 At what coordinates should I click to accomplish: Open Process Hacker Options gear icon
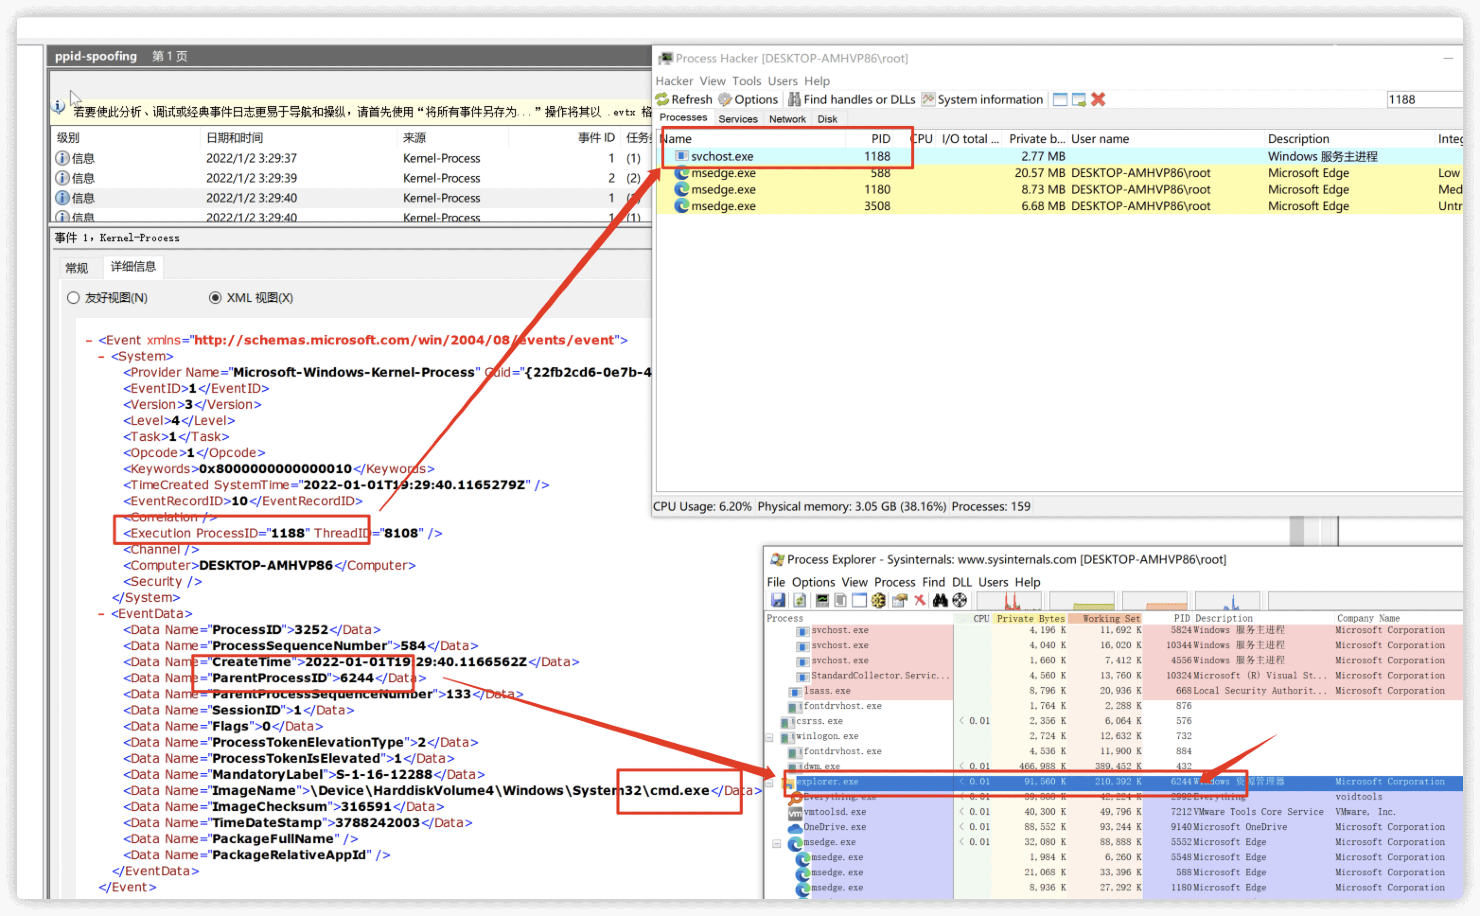coord(725,99)
